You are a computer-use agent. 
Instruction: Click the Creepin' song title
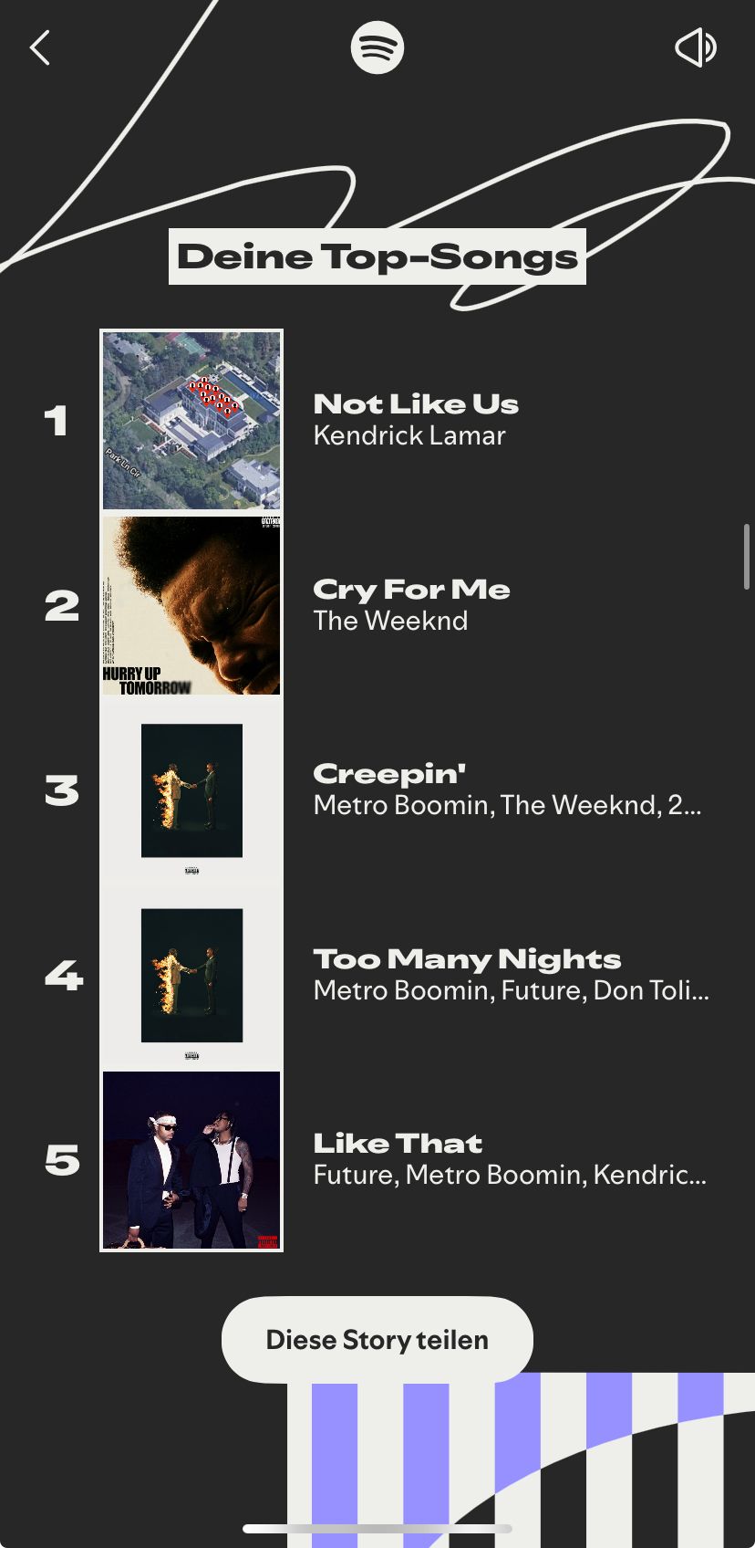(x=389, y=774)
